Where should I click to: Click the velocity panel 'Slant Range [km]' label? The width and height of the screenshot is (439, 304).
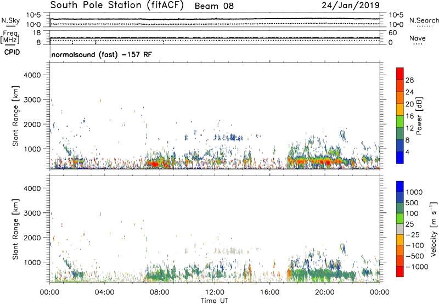coord(15,229)
